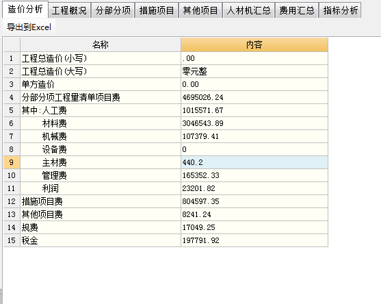The image size is (381, 304).
Task: Select the 设备费 name cell
Action: pyautogui.click(x=101, y=149)
